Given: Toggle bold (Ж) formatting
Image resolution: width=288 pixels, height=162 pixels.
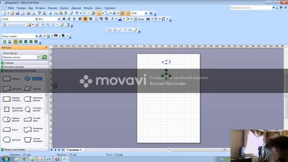Looking at the screenshot, I should 64,19.
